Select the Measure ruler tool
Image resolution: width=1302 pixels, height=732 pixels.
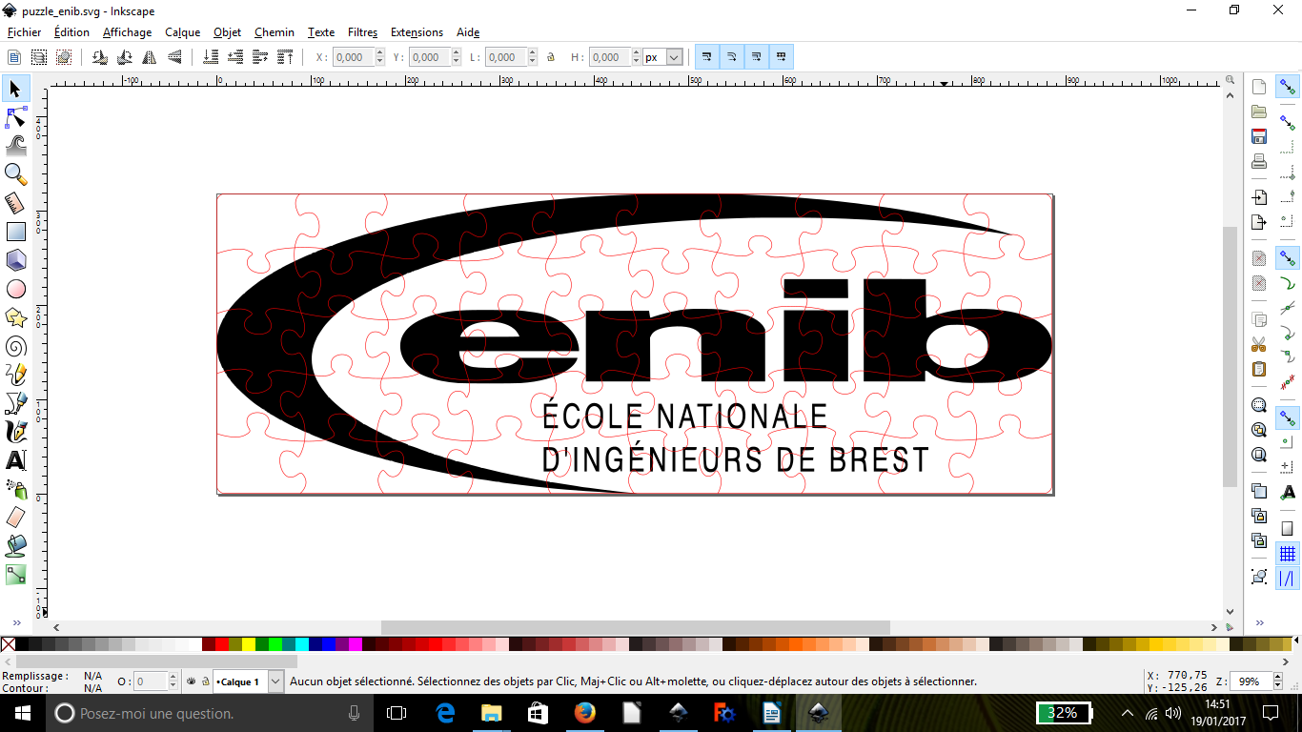(15, 203)
